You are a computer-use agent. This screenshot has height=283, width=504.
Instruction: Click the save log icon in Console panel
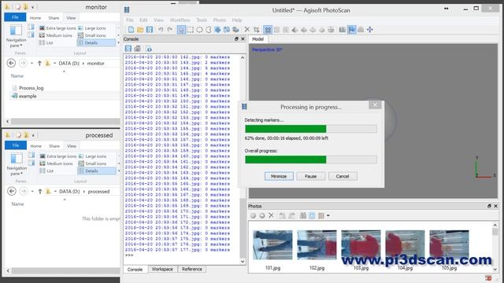[x=128, y=49]
